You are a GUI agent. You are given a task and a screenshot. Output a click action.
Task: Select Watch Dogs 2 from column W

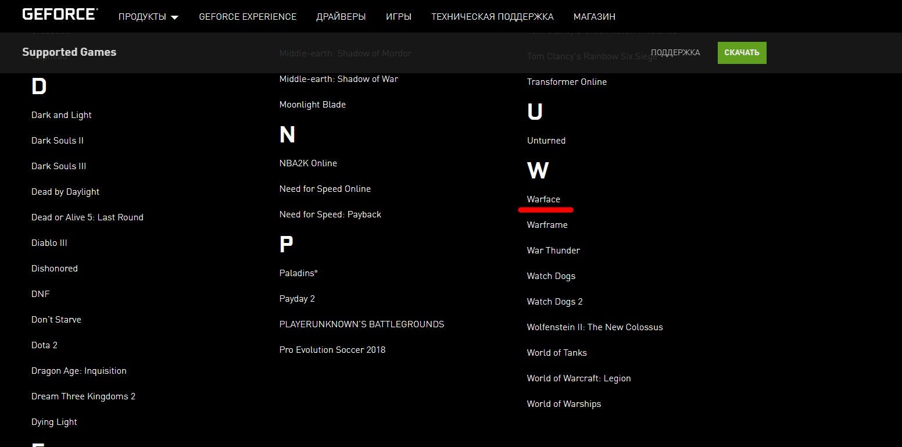(x=554, y=301)
